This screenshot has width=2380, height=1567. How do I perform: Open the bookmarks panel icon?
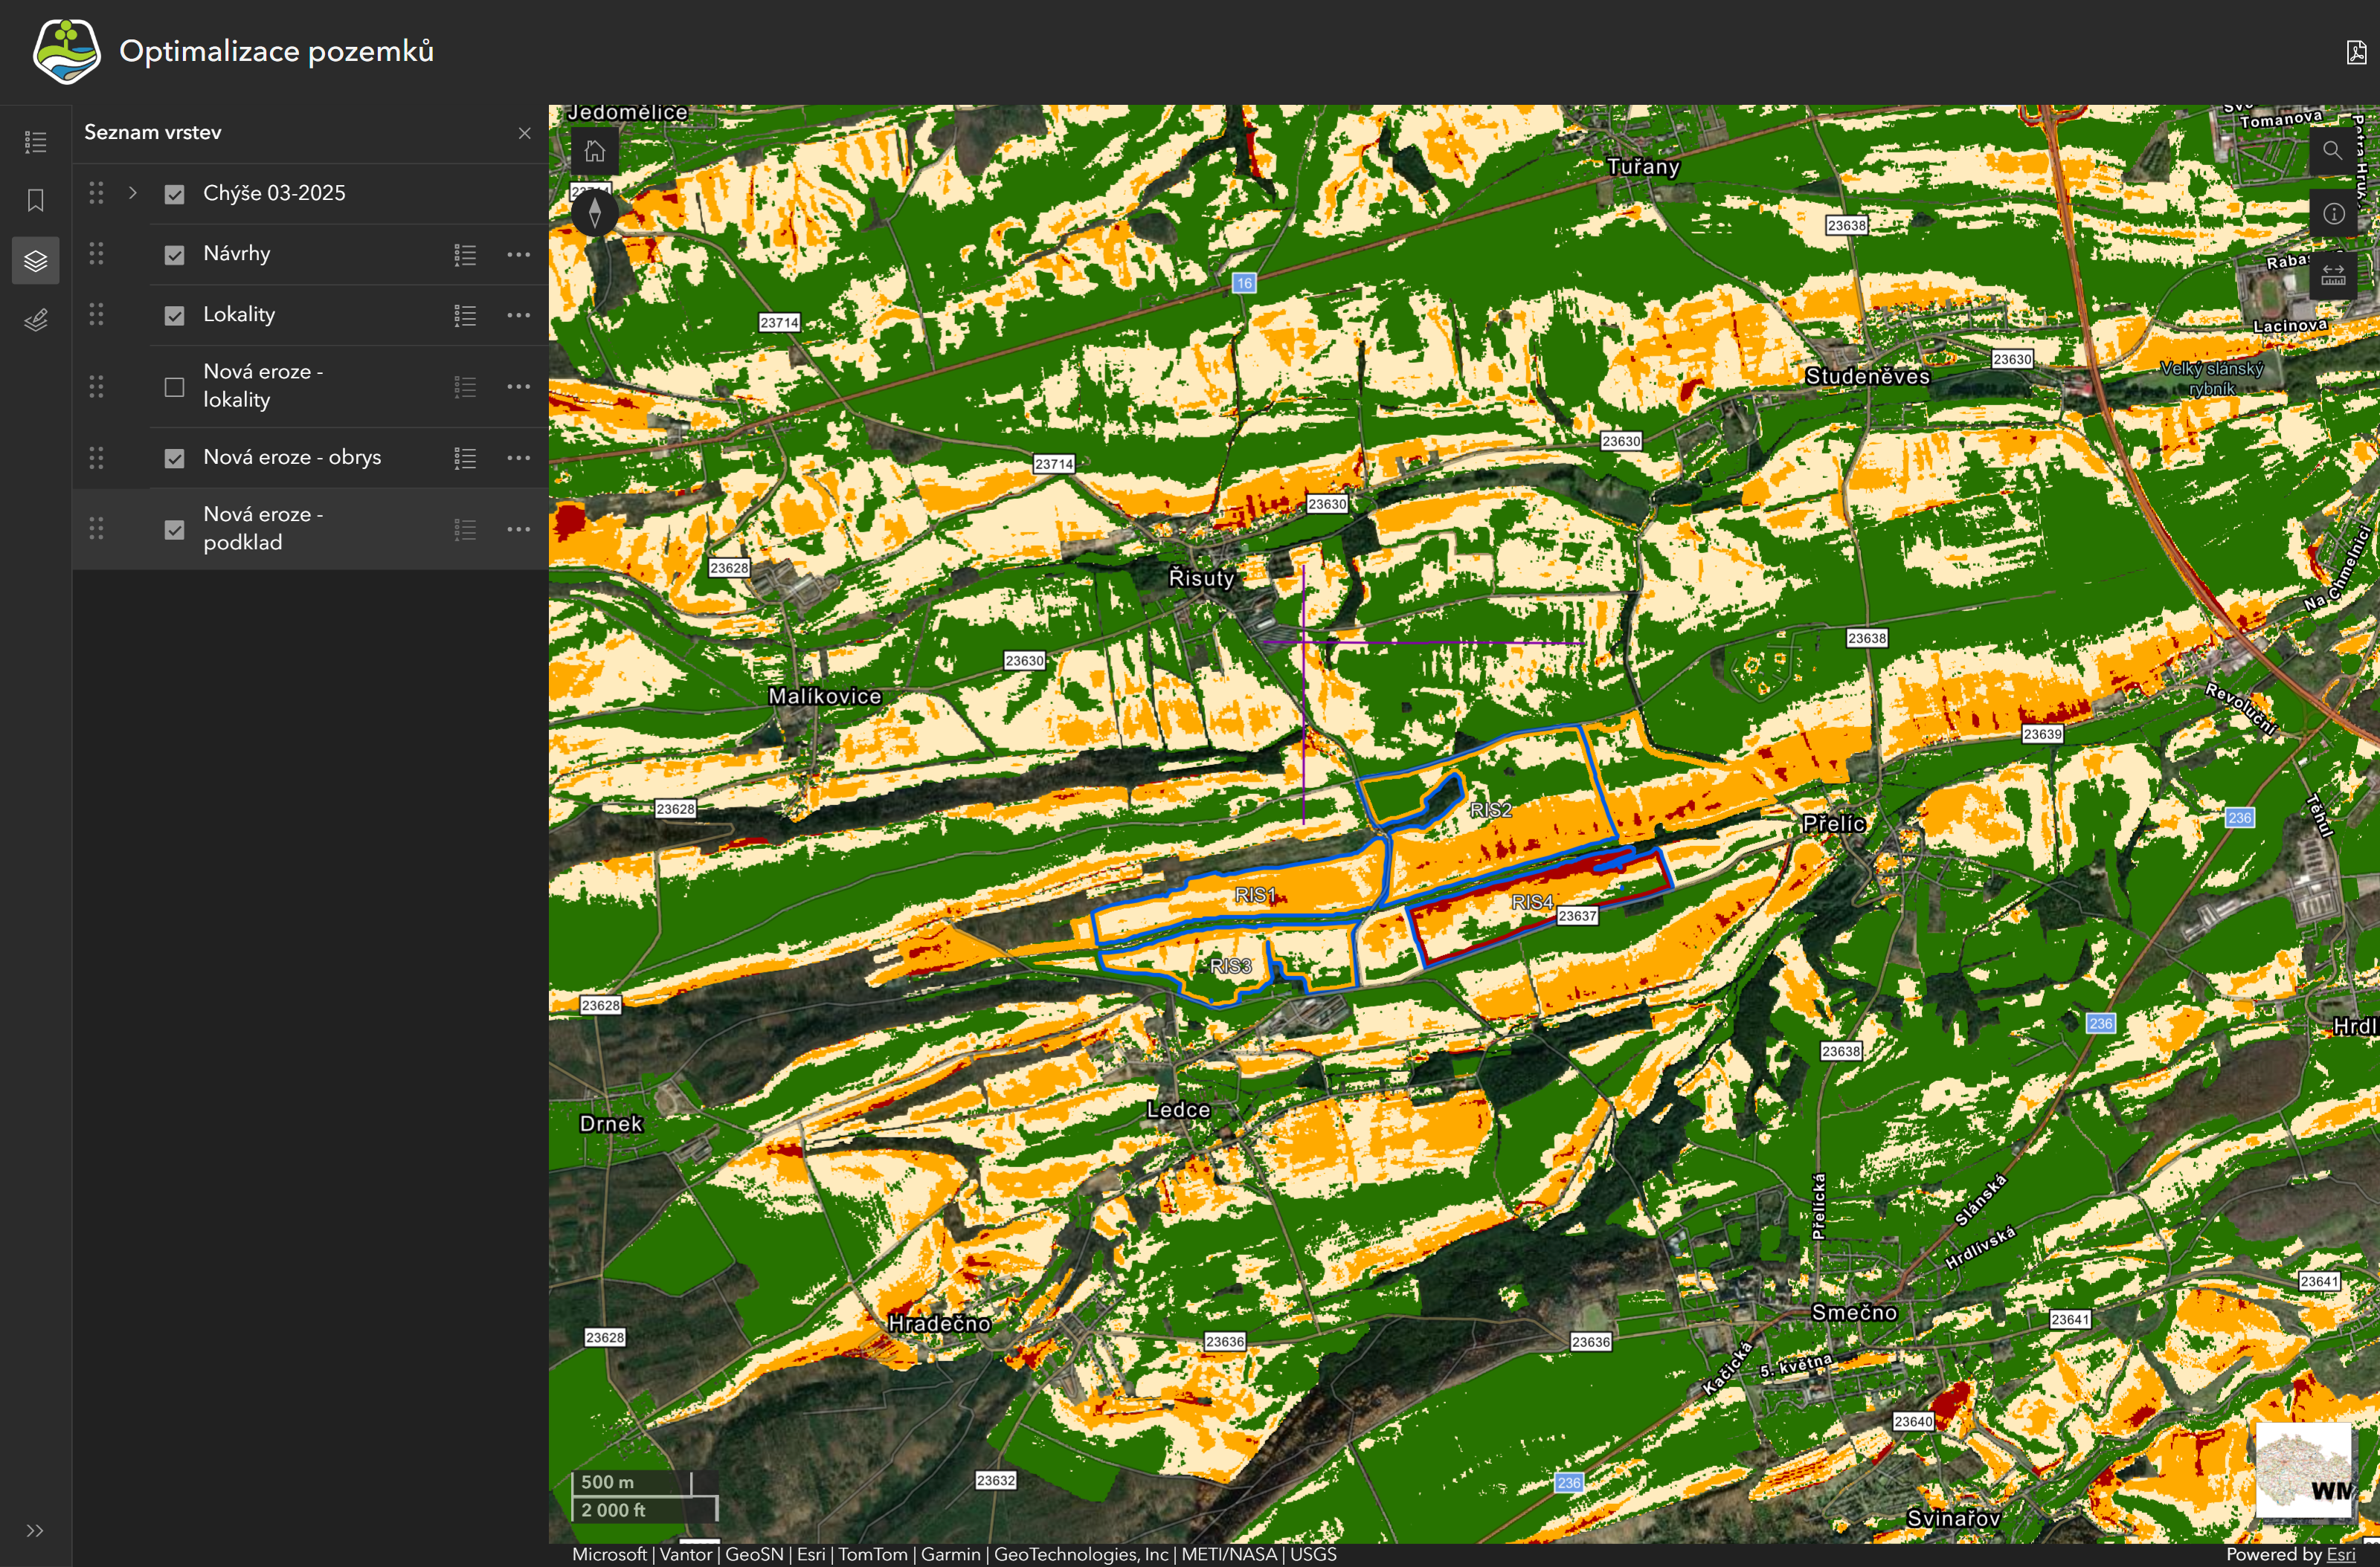click(x=36, y=201)
